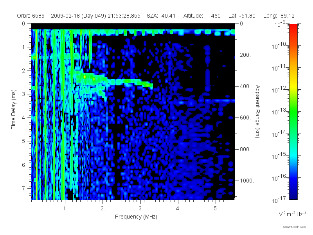Click the colorbar unit label 'V² m⁻² Hz⁻¹'

pyautogui.click(x=292, y=214)
